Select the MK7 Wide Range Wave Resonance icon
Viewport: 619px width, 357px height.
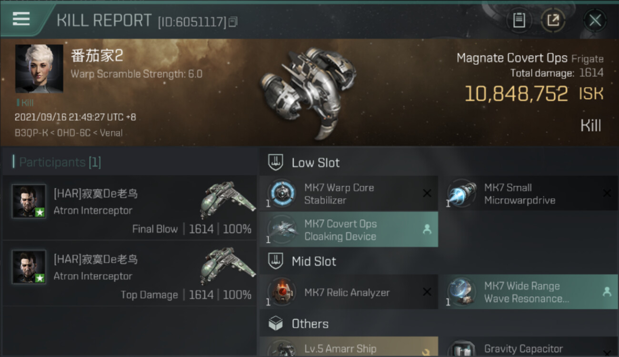(x=461, y=292)
